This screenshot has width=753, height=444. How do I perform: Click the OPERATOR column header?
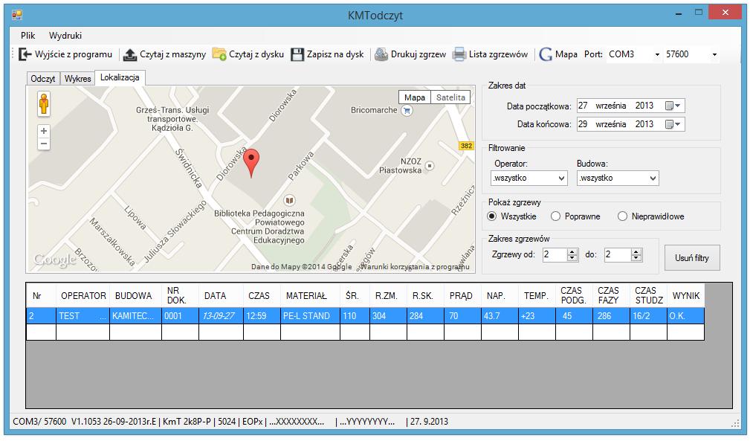(83, 296)
